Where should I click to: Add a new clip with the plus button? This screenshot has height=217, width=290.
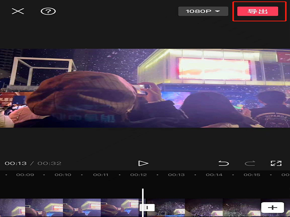[x=272, y=208]
